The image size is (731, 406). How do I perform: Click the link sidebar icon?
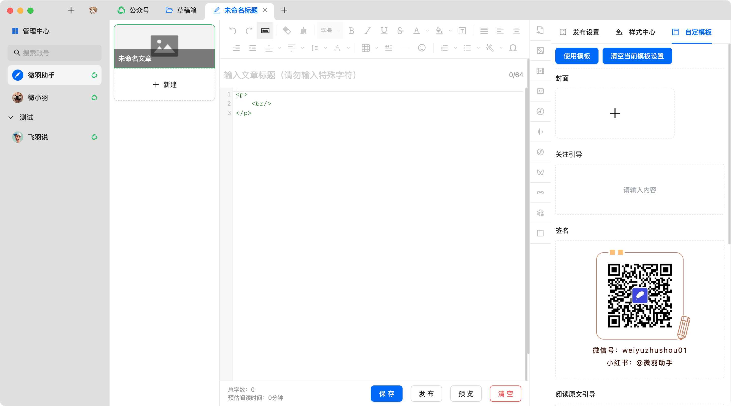[x=540, y=193]
